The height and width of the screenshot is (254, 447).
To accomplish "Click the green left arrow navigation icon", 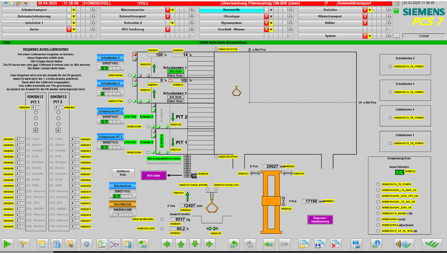I will [x=167, y=244].
